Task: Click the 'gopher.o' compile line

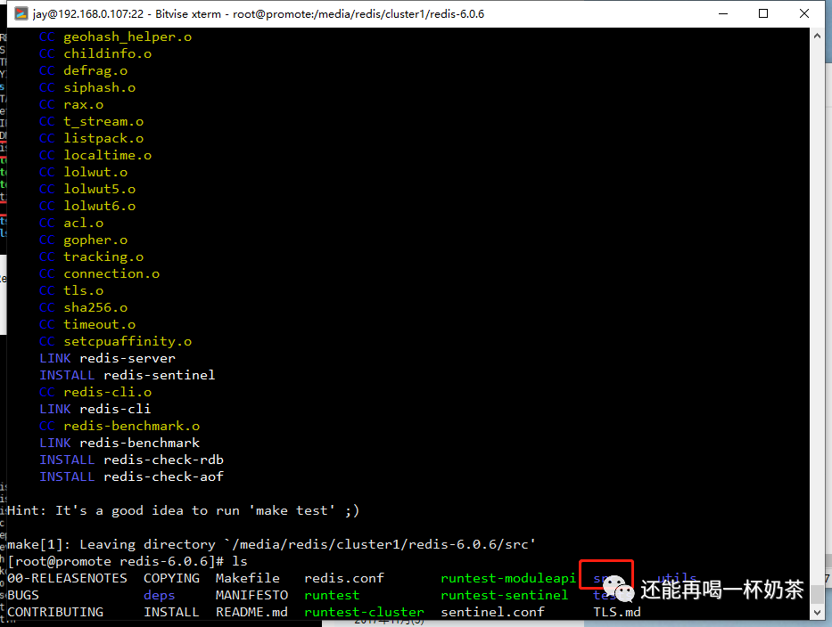Action: 83,240
